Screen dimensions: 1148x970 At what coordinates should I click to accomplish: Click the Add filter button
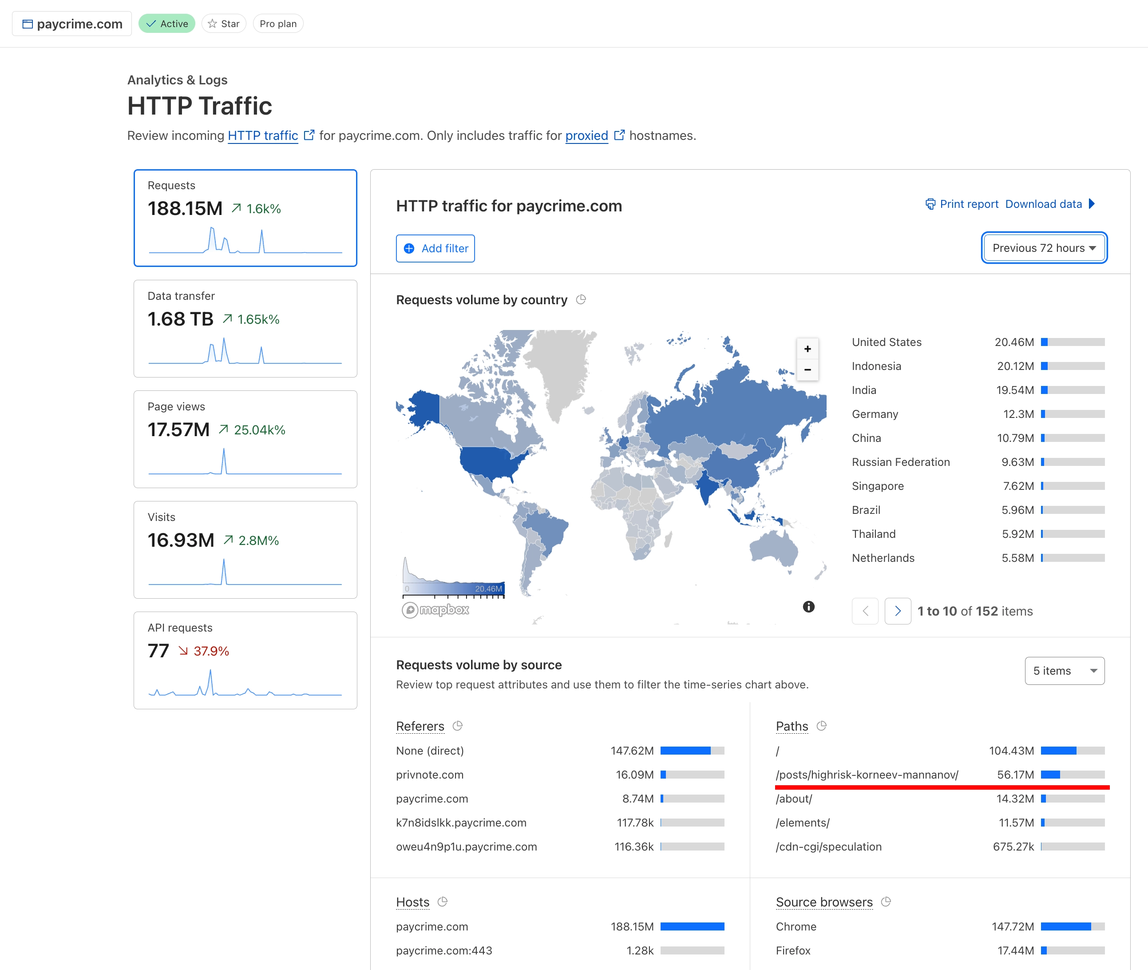coord(435,248)
